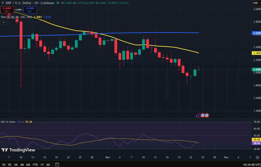The height and width of the screenshot is (167, 261).
Task: Open the go-to-date calendar icon
Action: click(57, 165)
